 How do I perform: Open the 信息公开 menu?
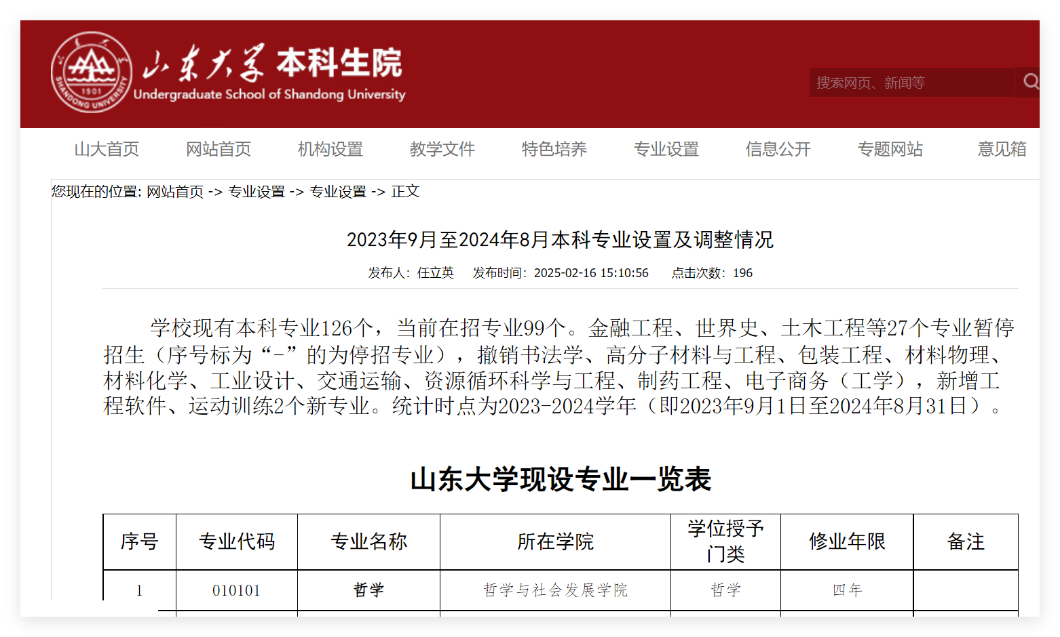click(x=778, y=149)
